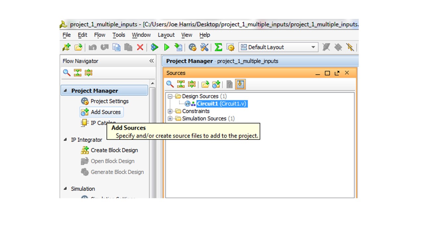The image size is (424, 239).
Task: Expand the Simulation Sources folder
Action: (170, 119)
